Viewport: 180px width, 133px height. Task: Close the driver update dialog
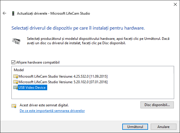point(174,4)
